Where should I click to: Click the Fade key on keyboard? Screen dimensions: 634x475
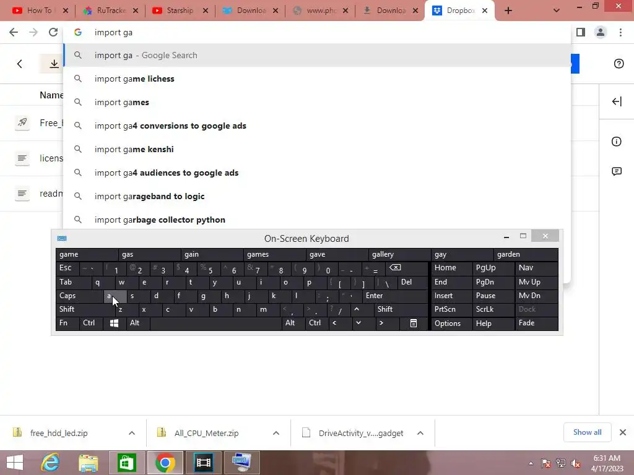(537, 323)
